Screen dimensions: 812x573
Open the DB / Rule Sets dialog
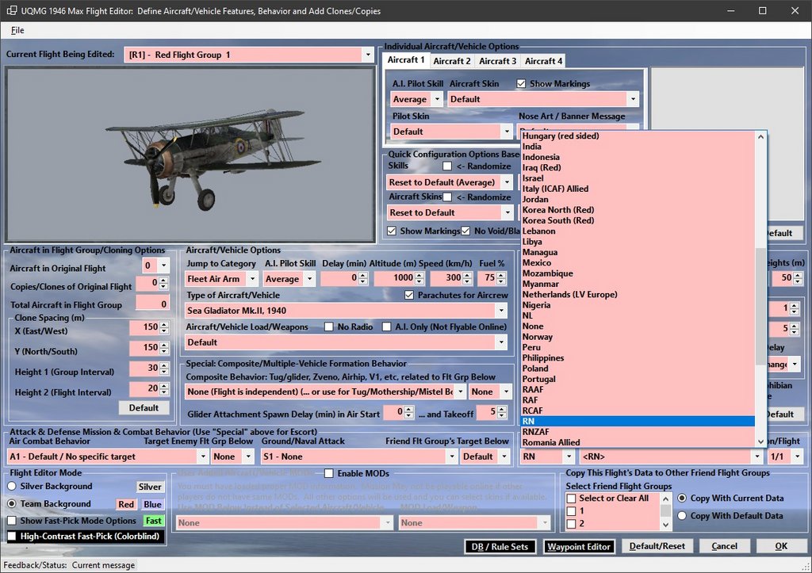point(500,547)
